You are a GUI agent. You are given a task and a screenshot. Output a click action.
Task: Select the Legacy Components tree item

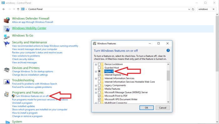coord(115,85)
